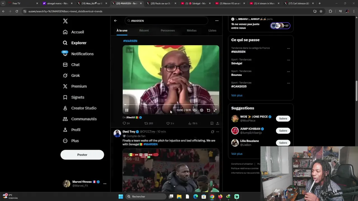The image size is (358, 201).
Task: Click the Rechercher taskbar search box
Action: coord(145,197)
